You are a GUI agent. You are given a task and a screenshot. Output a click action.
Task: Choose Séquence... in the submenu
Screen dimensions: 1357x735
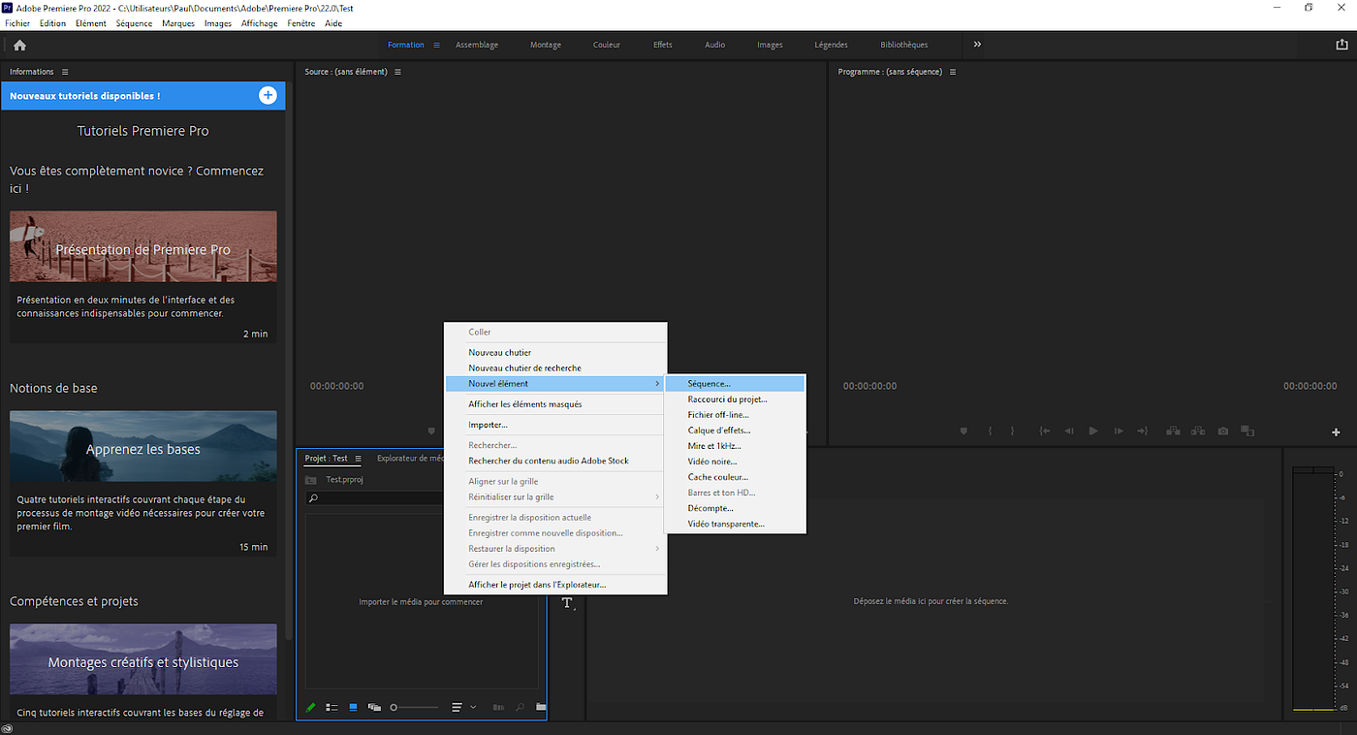pos(735,384)
